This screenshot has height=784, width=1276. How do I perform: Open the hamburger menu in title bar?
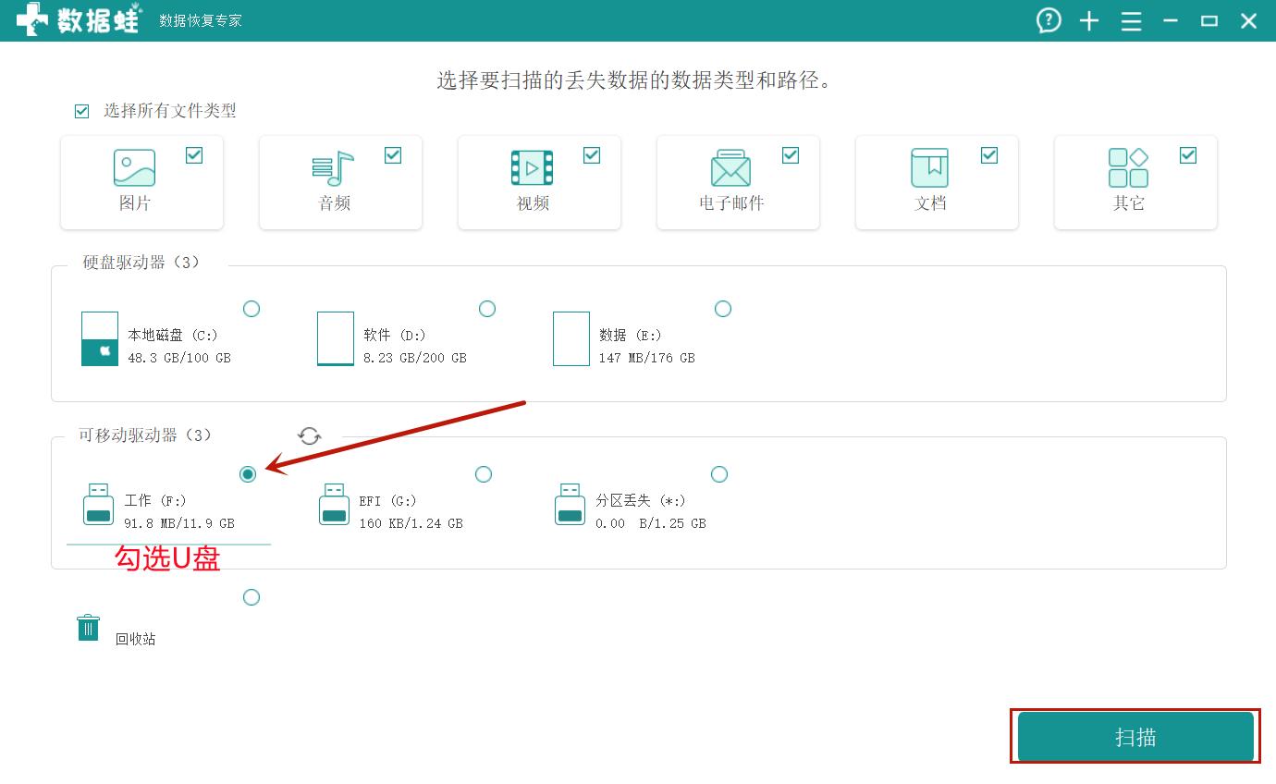coord(1131,21)
